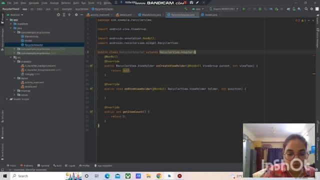Click RecyclerView2 in the breadcrumb bar
Screen dimensions: 320x180
click(x=11, y=9)
